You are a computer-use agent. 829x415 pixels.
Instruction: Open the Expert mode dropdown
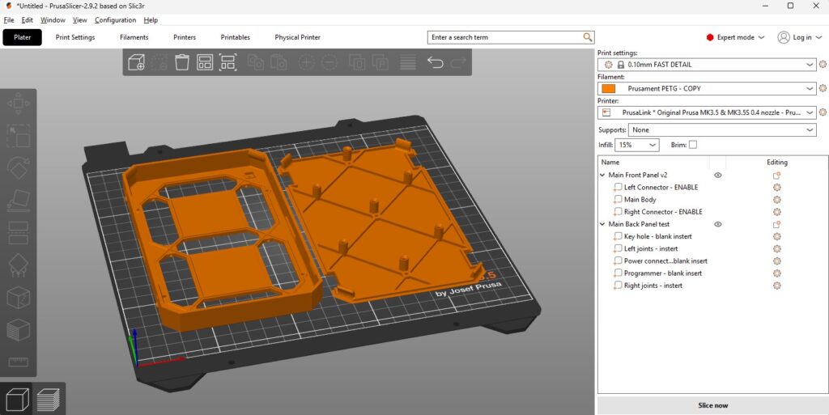tap(735, 37)
